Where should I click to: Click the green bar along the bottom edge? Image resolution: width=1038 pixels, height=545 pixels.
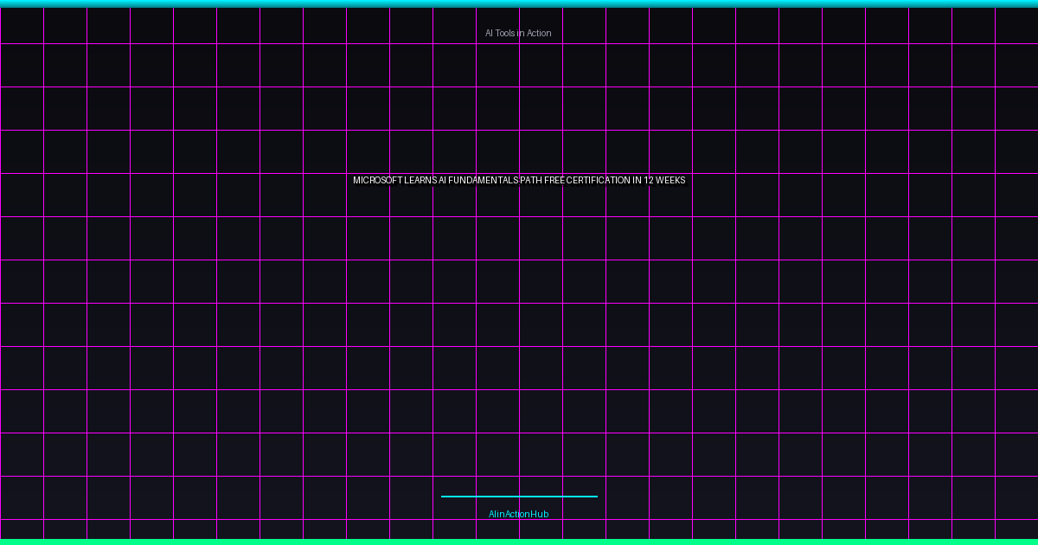[x=519, y=542]
